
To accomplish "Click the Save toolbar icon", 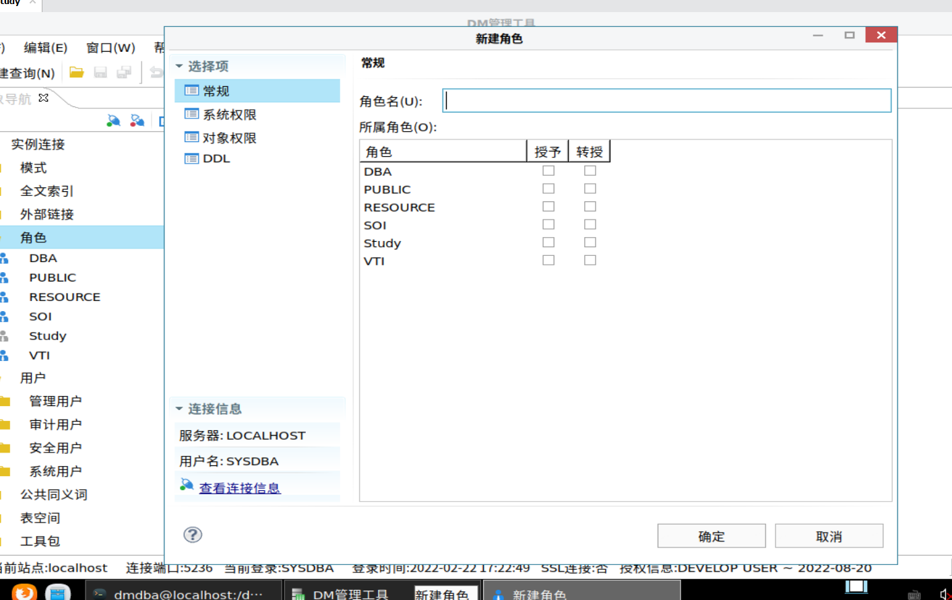I will point(99,71).
